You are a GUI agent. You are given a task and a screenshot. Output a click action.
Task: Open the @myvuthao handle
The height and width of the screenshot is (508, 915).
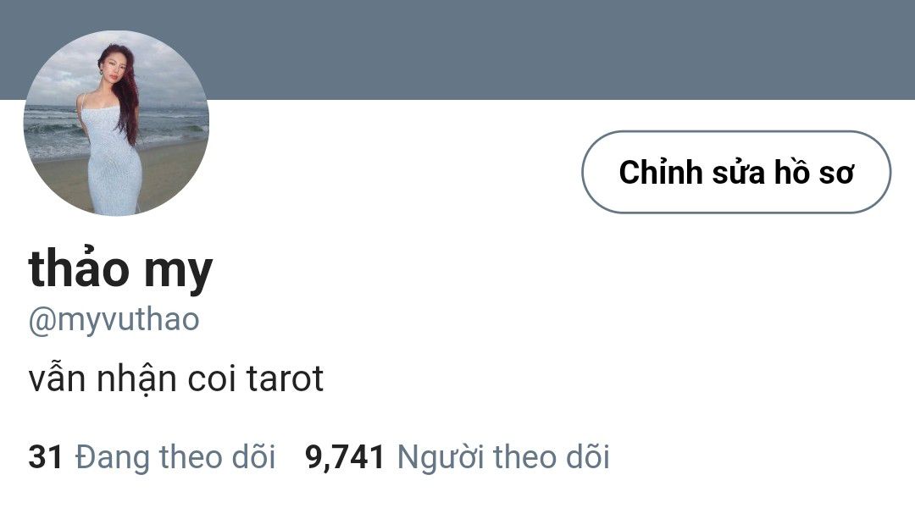pyautogui.click(x=114, y=319)
